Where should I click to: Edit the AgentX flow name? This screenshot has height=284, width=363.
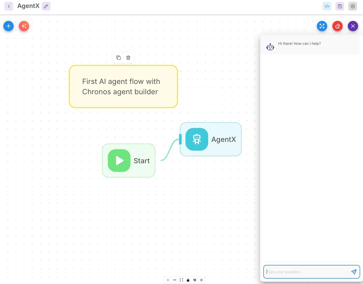pos(46,6)
